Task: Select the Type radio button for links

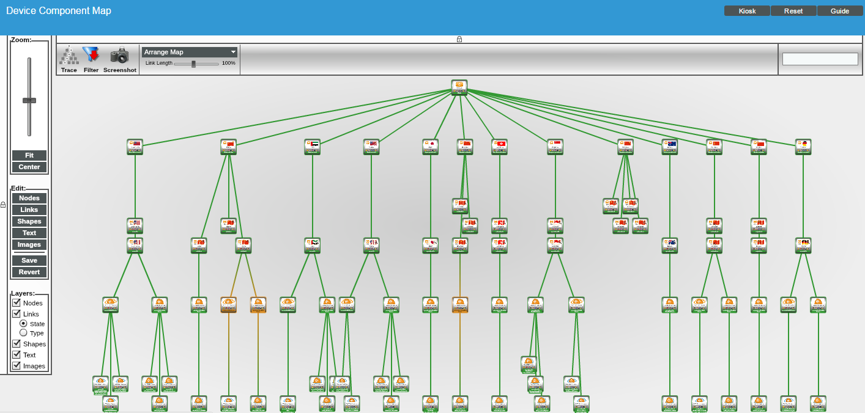Action: [23, 333]
